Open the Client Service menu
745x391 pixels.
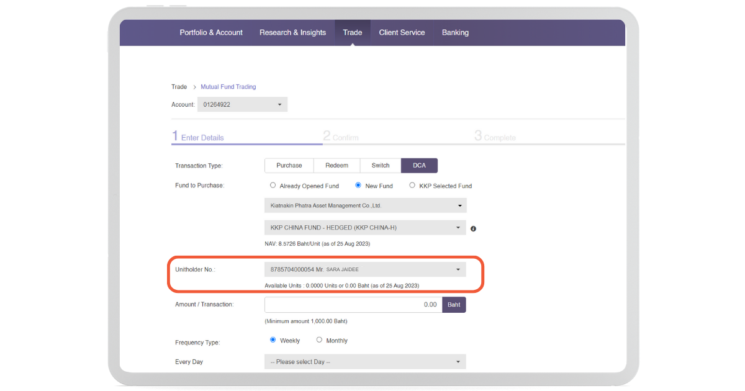coord(402,33)
